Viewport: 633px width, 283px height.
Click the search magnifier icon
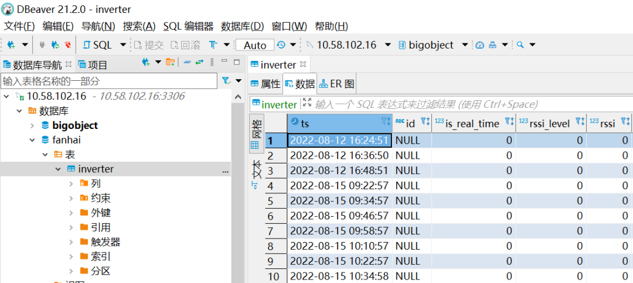coord(520,45)
